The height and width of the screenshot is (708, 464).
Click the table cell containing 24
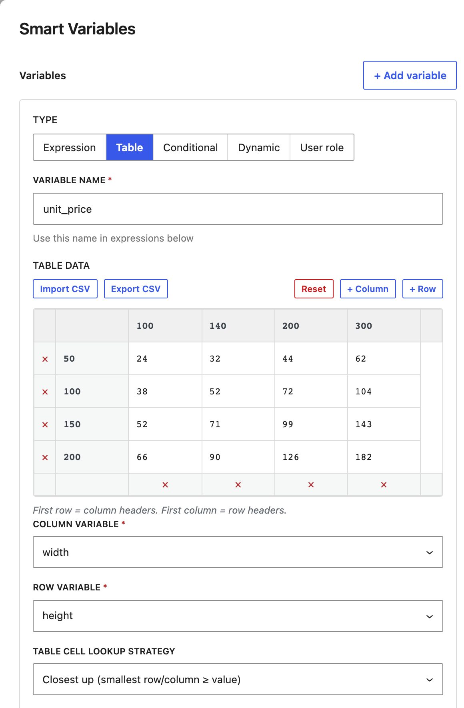click(x=165, y=359)
